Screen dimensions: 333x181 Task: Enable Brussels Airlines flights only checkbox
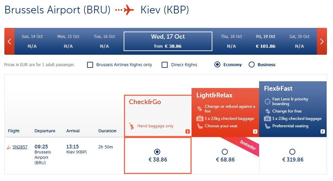(x=90, y=65)
